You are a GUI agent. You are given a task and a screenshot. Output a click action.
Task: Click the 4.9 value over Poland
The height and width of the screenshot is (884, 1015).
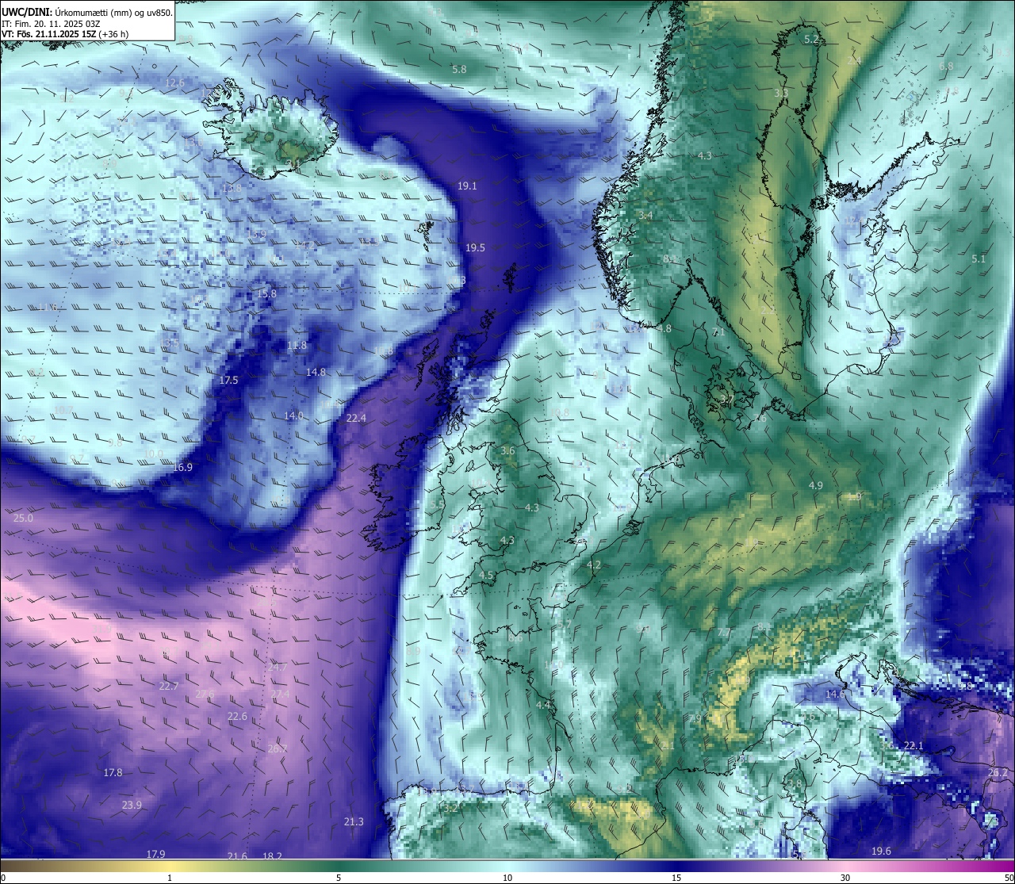tap(815, 486)
